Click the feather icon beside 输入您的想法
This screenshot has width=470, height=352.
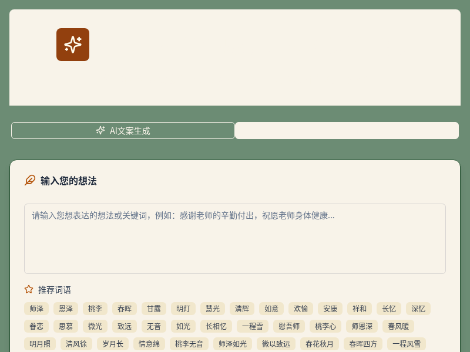(30, 180)
